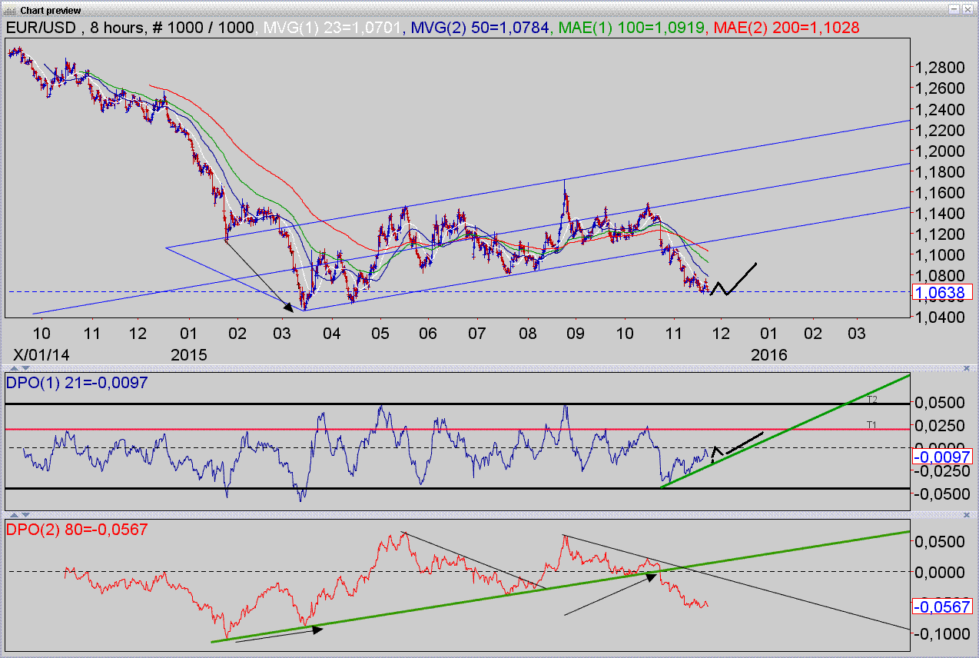The height and width of the screenshot is (658, 979).
Task: Click the Chart preview title text
Action: pos(50,10)
